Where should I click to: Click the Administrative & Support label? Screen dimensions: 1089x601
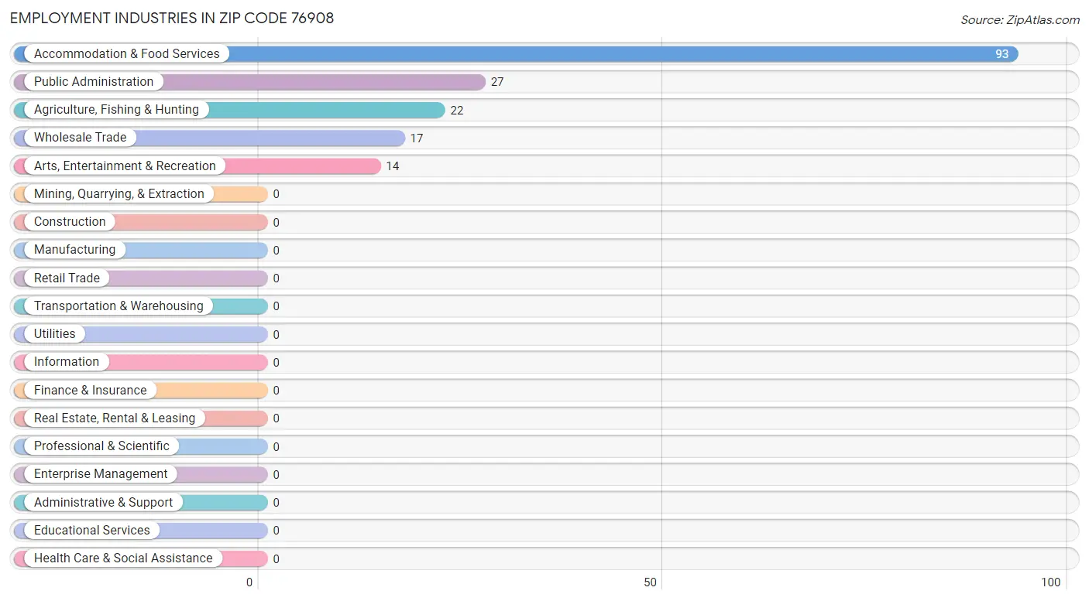pyautogui.click(x=103, y=503)
